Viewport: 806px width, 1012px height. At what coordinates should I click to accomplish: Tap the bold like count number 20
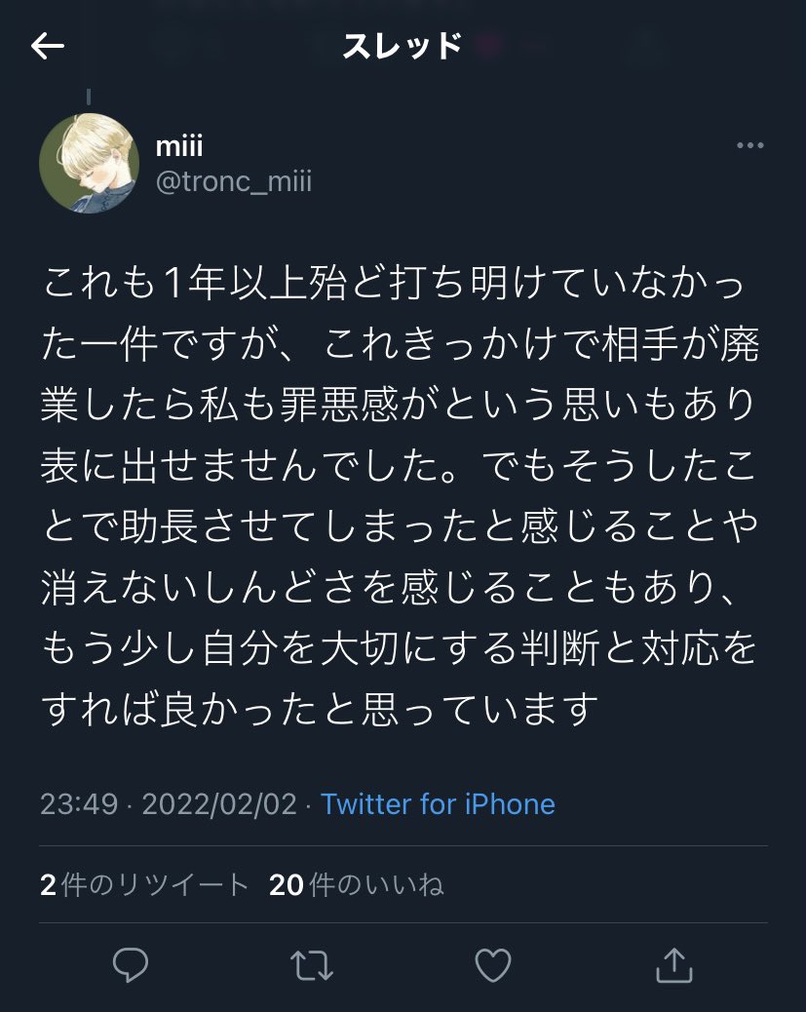coord(287,884)
